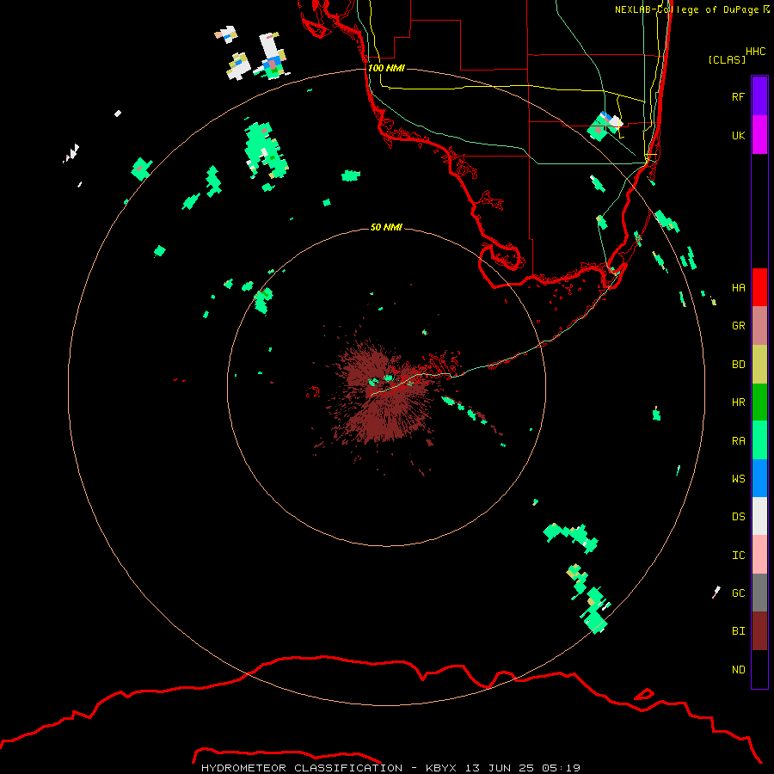
Task: Click the UK magenta legend swatch
Action: pyautogui.click(x=759, y=135)
